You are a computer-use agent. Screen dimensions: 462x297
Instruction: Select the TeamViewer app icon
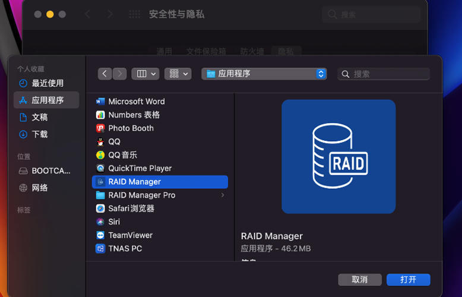100,235
